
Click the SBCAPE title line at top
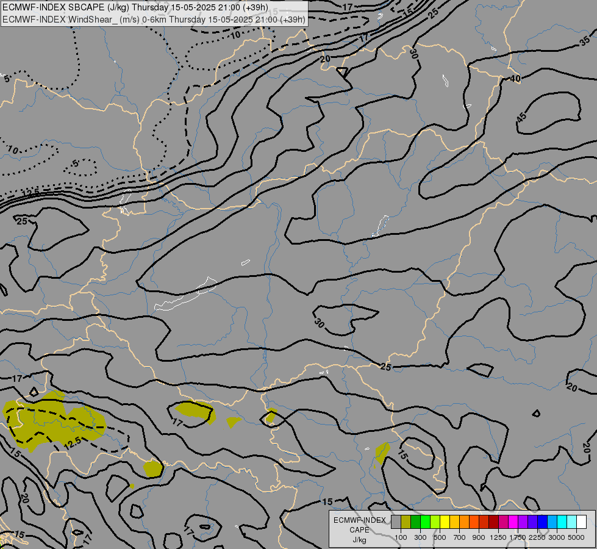135,7
